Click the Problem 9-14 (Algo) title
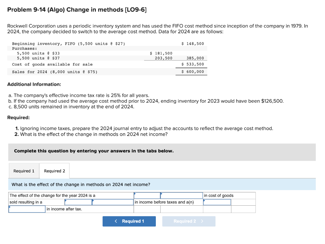Image resolution: width=325 pixels, height=244 pixels. click(77, 10)
